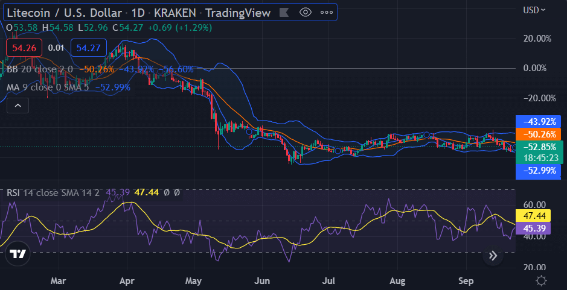Click the green -52.85% current price label
Image resolution: width=567 pixels, height=290 pixels.
[540, 147]
